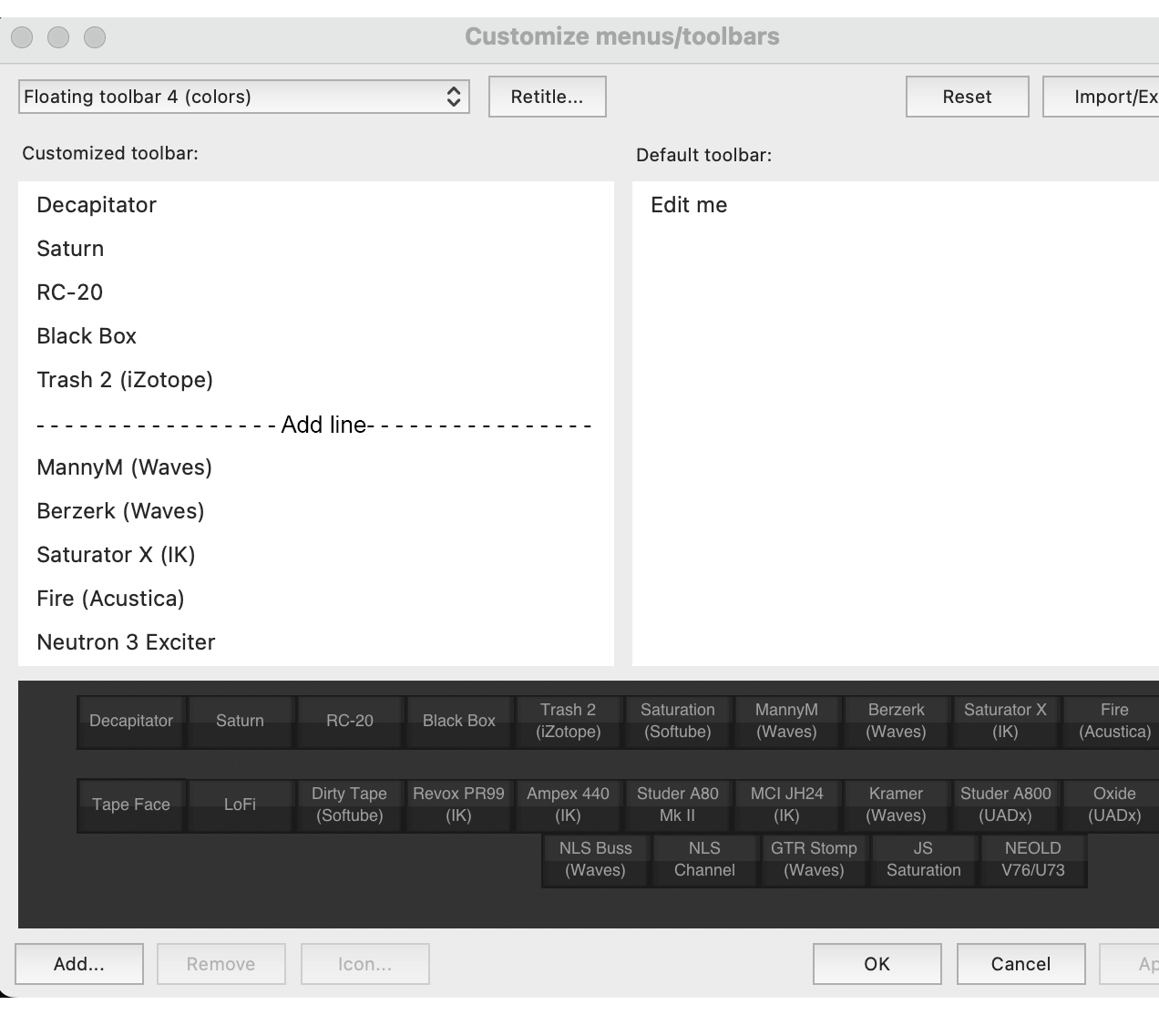1159x1015 pixels.
Task: Click the Ampex 440 (IK) preview button
Action: 569,805
